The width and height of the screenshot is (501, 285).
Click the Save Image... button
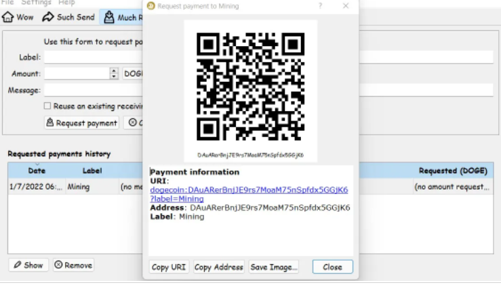[x=274, y=267]
